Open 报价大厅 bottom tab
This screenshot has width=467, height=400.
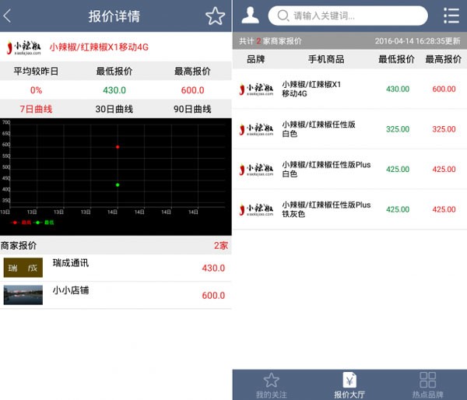[349, 384]
